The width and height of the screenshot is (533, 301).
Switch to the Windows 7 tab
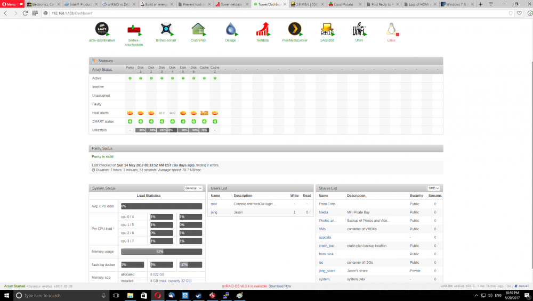pyautogui.click(x=457, y=4)
